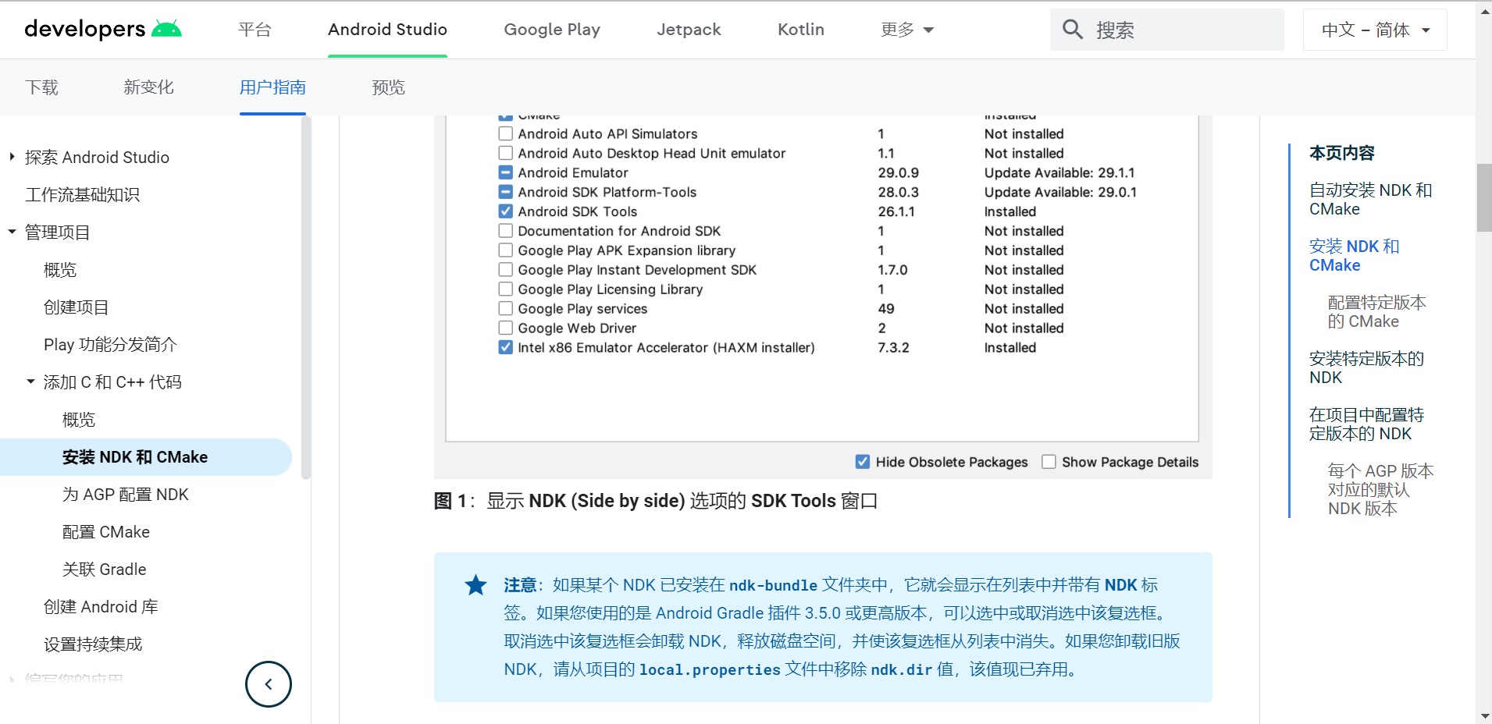The height and width of the screenshot is (724, 1492).
Task: Click the SDK Tools window screenshot
Action: tap(823, 296)
